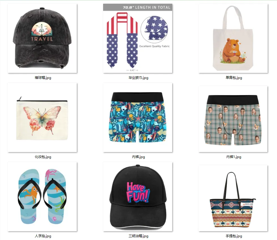Image resolution: width=277 pixels, height=240 pixels.
Task: Open the American flag graduation stole image
Action: (138, 38)
